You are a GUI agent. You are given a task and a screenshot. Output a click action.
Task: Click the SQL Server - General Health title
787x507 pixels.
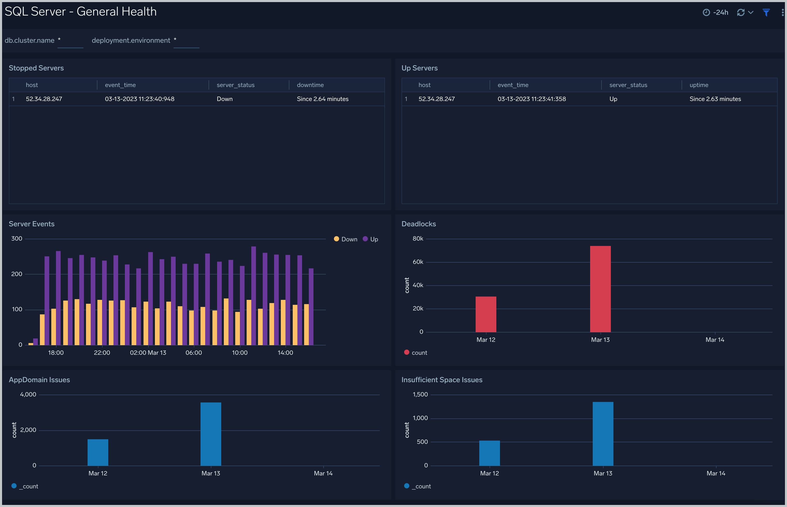(x=80, y=11)
